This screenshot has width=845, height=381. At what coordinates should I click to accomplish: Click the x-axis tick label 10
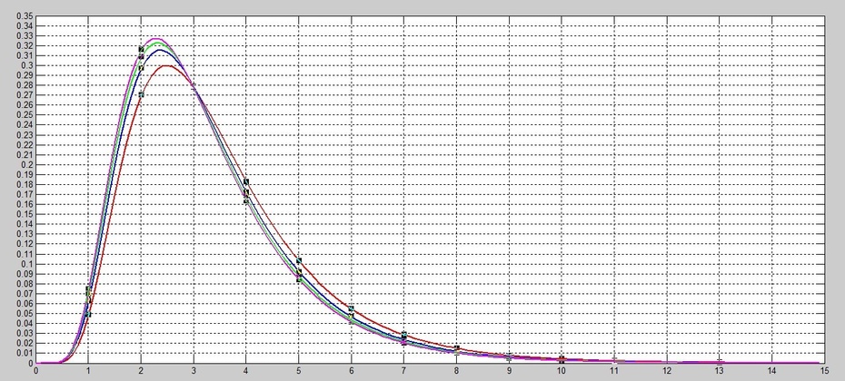tap(562, 371)
